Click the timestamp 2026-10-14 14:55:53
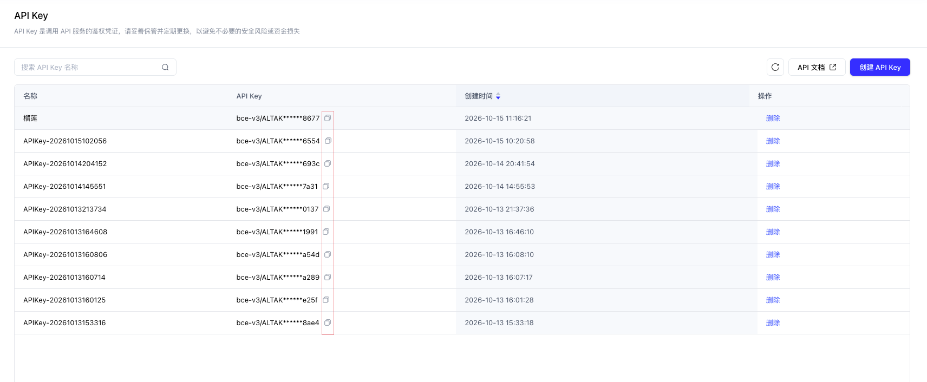The image size is (927, 382). click(x=500, y=187)
